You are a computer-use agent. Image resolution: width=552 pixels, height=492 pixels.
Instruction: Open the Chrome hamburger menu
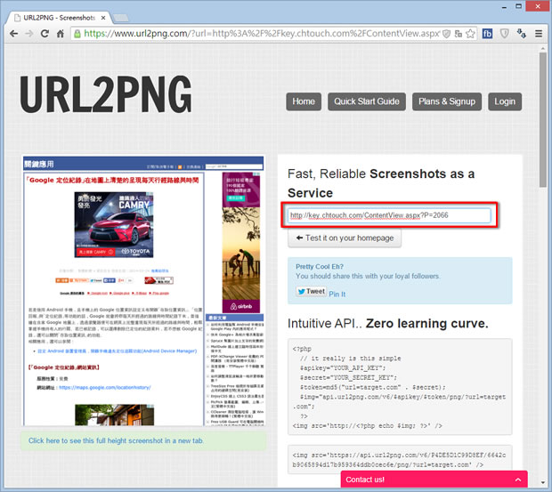coord(540,33)
